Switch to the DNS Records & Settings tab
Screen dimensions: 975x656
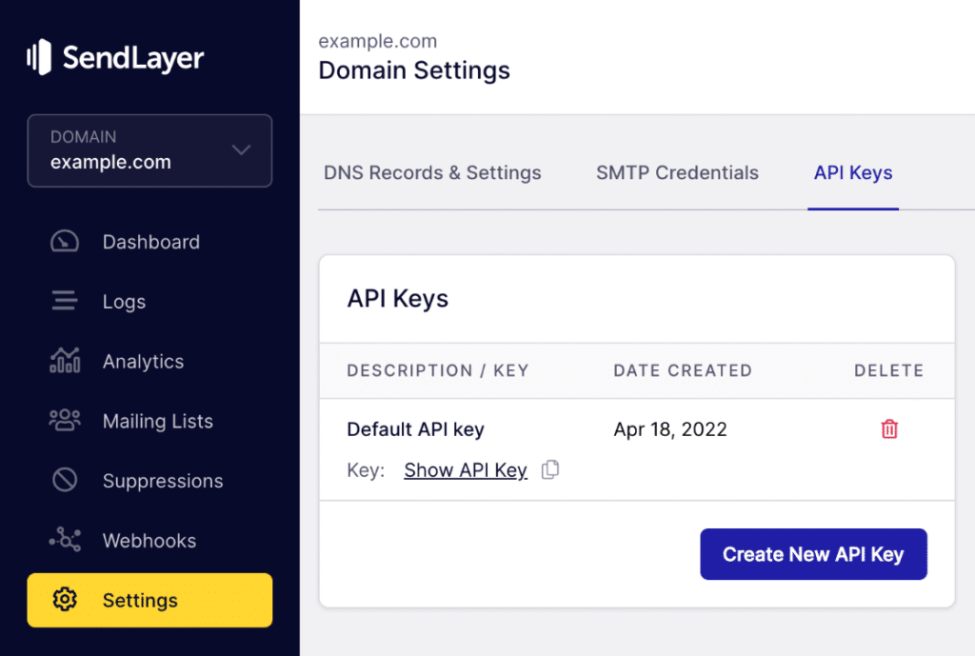(x=432, y=172)
